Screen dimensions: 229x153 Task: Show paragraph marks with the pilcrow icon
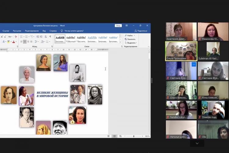[50, 37]
